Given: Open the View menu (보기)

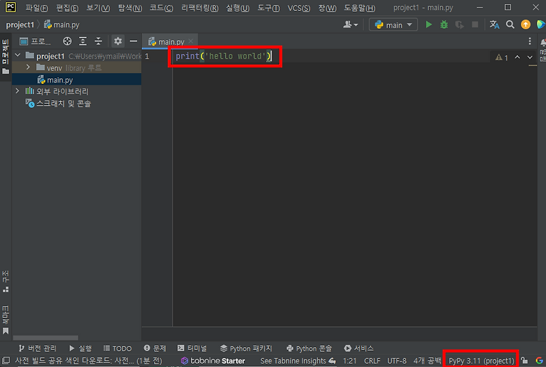Looking at the screenshot, I should coord(98,8).
